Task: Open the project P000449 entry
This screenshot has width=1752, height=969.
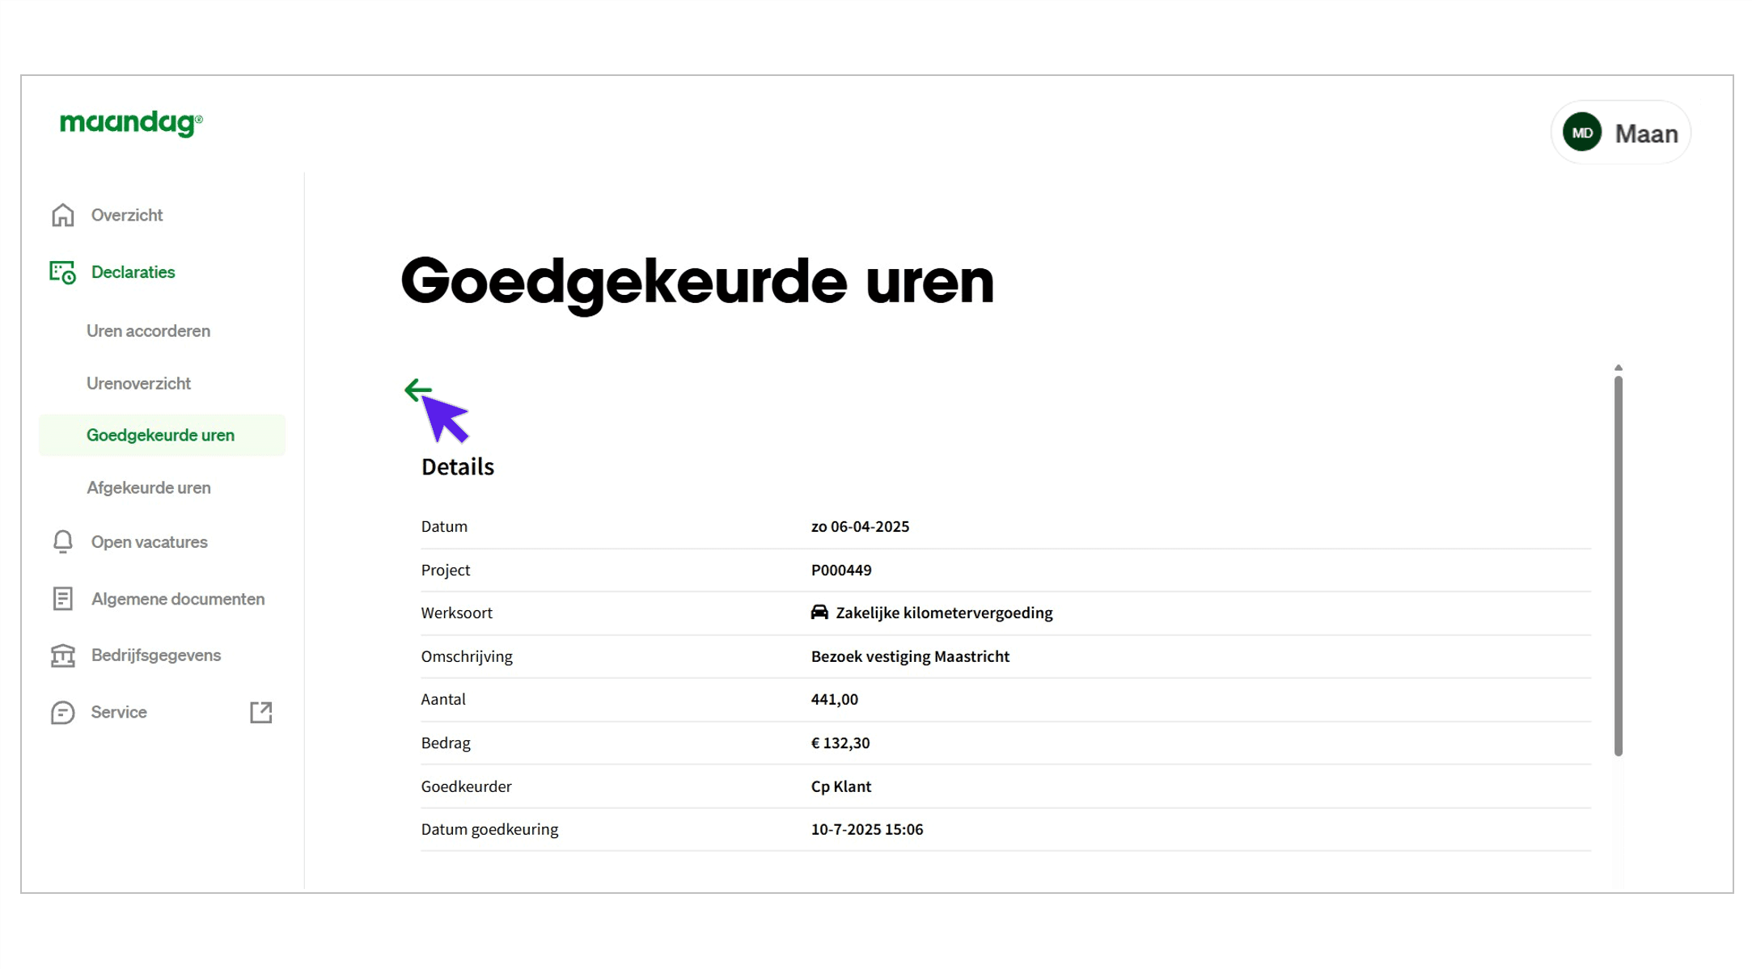Action: [841, 570]
